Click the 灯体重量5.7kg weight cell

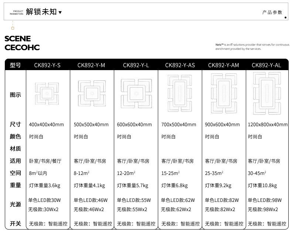pos(132,185)
